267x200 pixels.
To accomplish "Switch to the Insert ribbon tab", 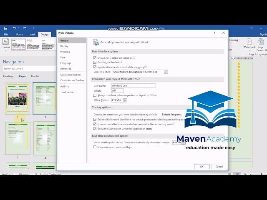I will [x=32, y=35].
